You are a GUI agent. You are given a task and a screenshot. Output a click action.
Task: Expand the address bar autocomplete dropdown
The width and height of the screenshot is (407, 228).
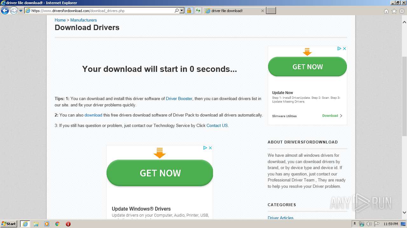click(x=182, y=11)
